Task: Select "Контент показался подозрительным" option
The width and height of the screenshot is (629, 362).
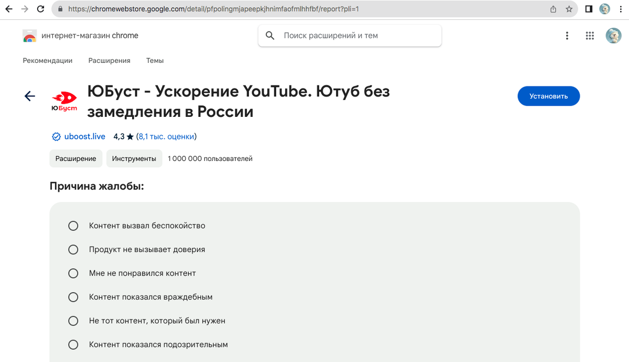Action: 73,345
